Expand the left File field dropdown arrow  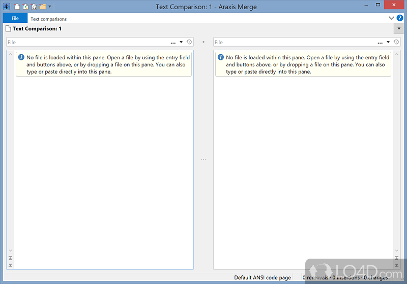tap(181, 43)
